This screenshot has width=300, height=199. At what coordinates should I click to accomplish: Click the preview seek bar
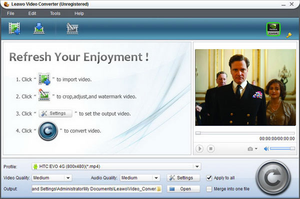point(245,133)
